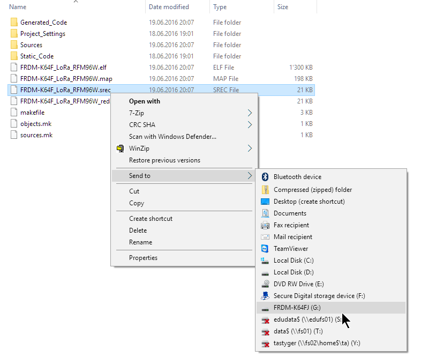Select the makefile file entry

pyautogui.click(x=32, y=113)
